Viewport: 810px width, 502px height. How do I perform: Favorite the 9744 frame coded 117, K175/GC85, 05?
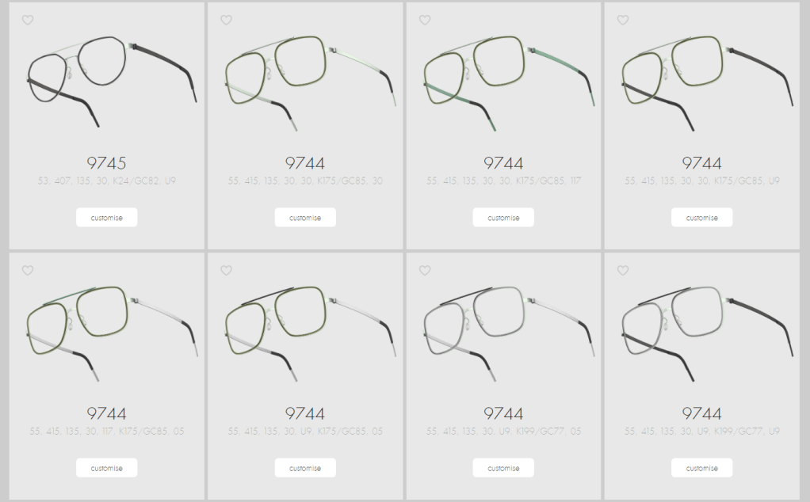(28, 270)
